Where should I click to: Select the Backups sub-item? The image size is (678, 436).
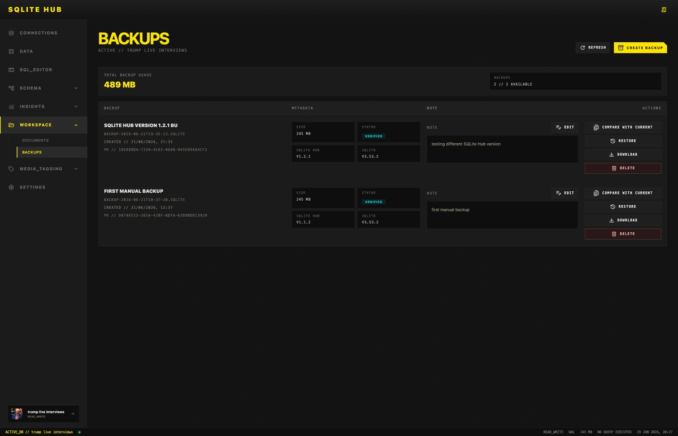tap(52, 152)
